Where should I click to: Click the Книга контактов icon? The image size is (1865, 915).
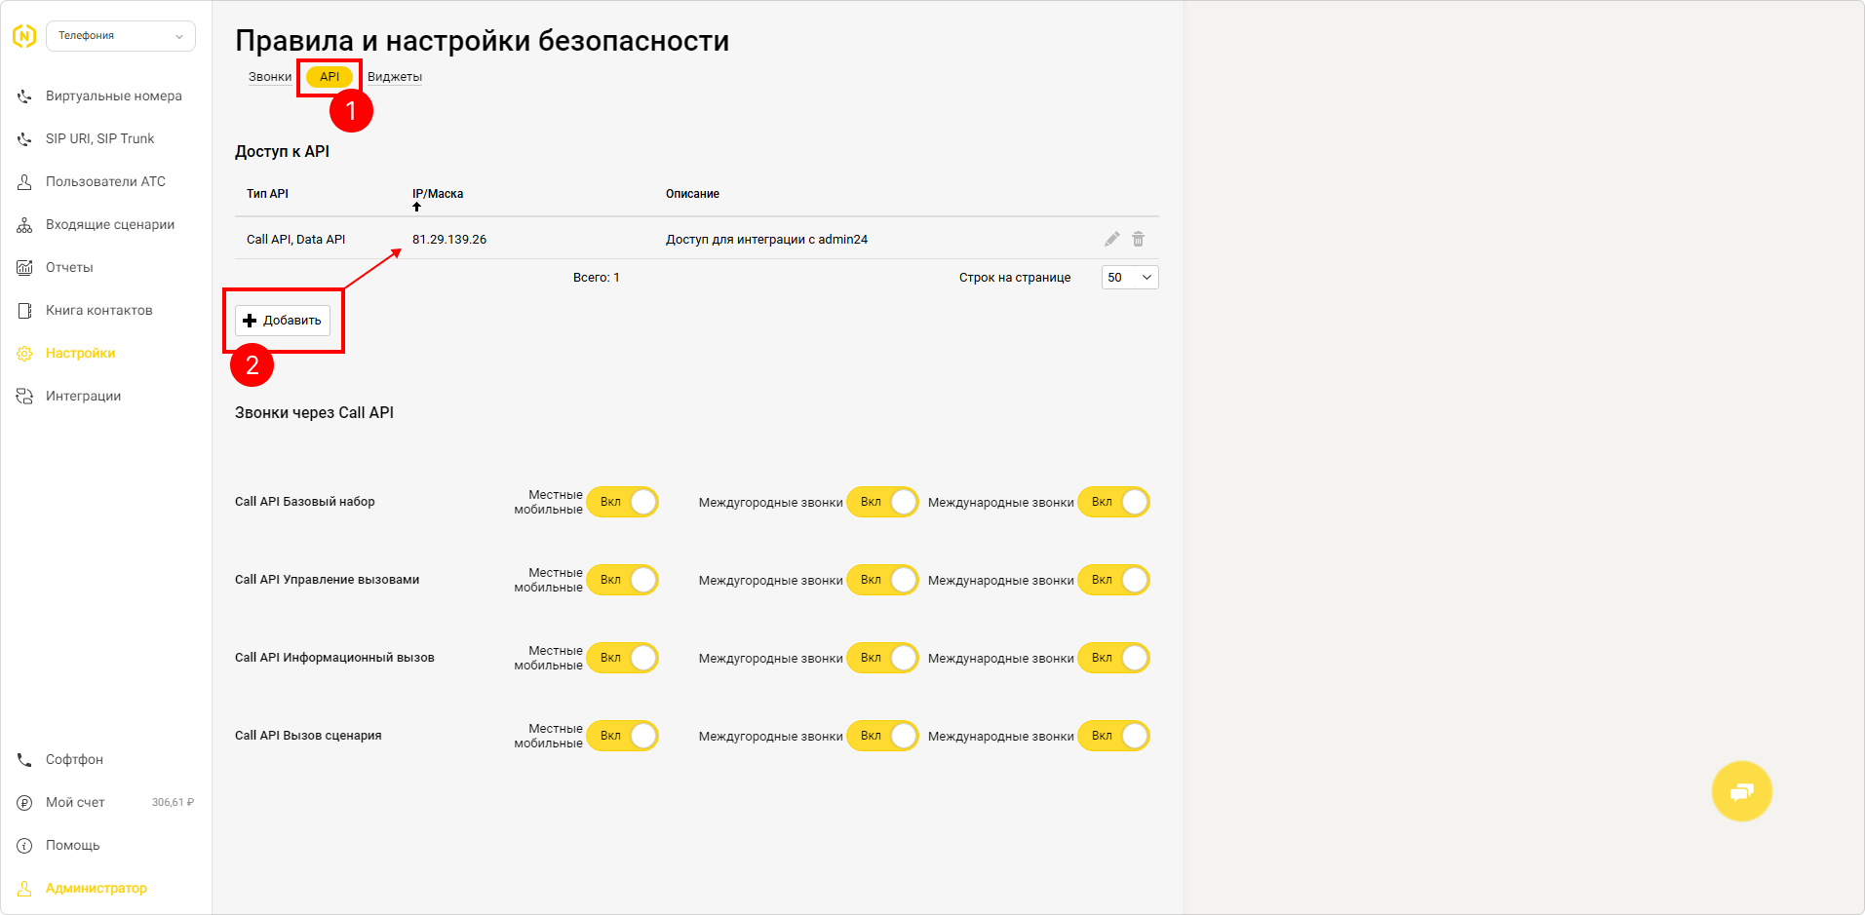click(24, 311)
